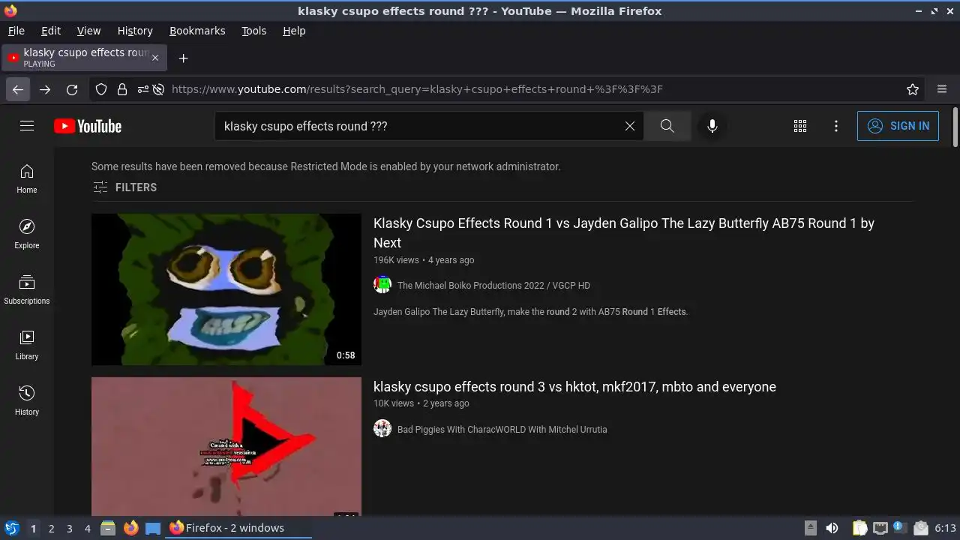Click the SIGN IN button

click(x=898, y=126)
